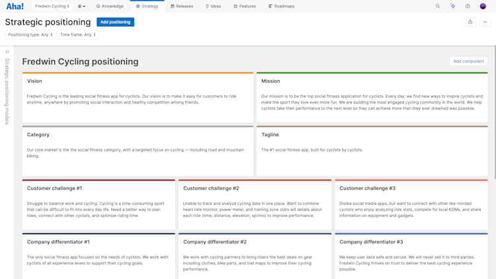Click the Fredwin Cycling positioning heading
Image resolution: width=496 pixels, height=279 pixels.
click(80, 61)
